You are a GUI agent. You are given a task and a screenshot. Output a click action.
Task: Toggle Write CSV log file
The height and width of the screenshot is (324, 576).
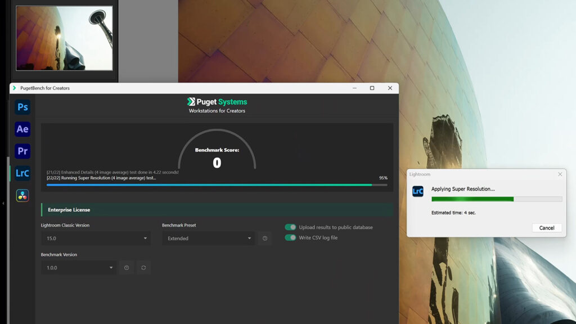(x=290, y=238)
